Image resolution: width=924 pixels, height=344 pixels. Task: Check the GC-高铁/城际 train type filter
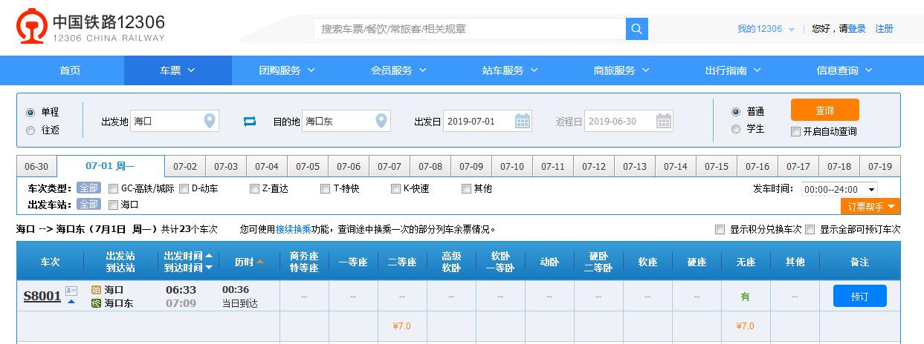click(x=114, y=188)
